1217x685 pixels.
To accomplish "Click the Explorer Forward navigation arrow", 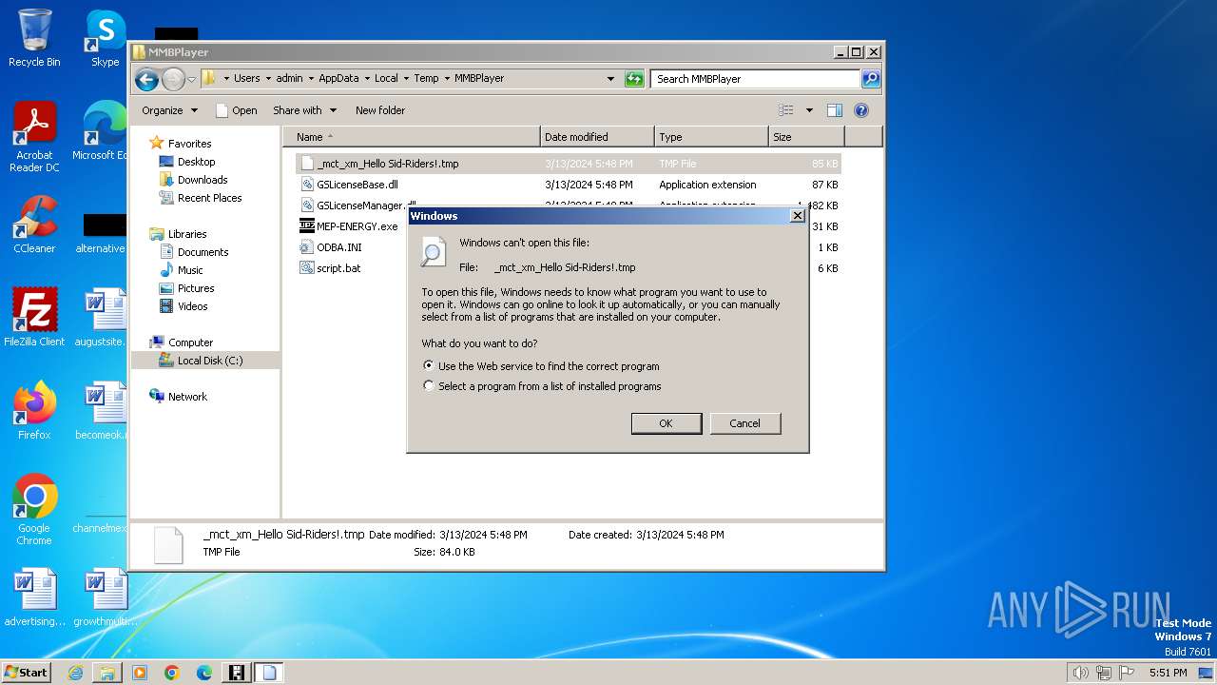I will [x=173, y=79].
